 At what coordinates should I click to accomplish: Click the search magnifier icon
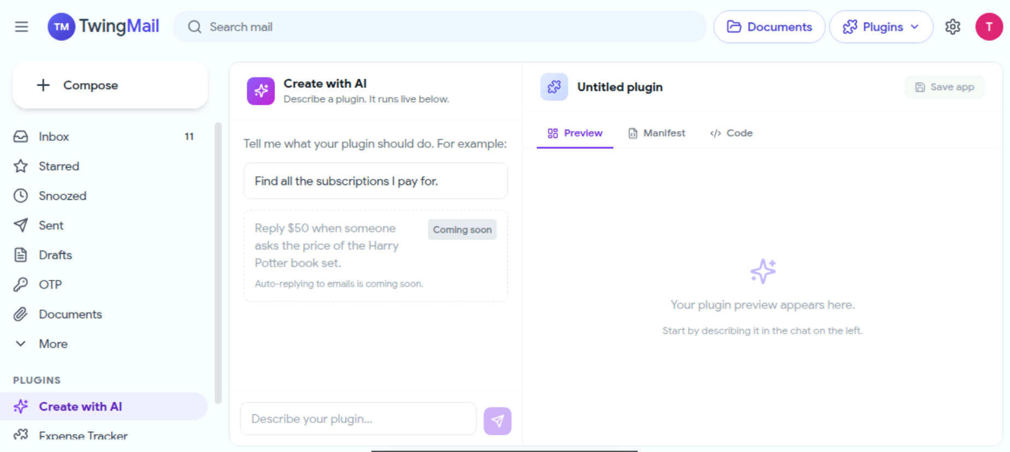tap(195, 27)
